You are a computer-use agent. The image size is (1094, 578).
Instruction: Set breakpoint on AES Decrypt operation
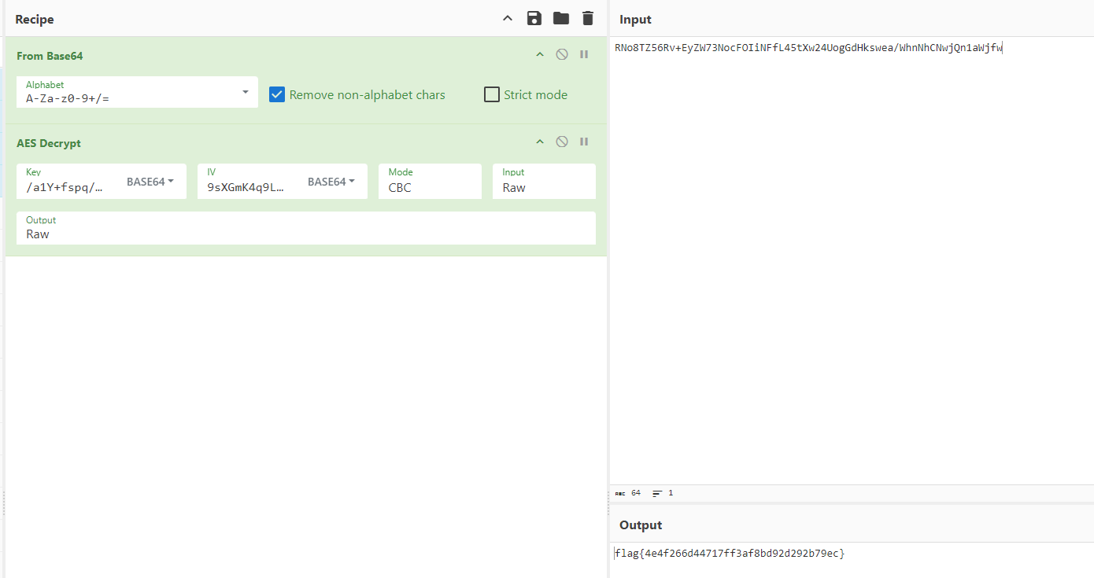[584, 142]
